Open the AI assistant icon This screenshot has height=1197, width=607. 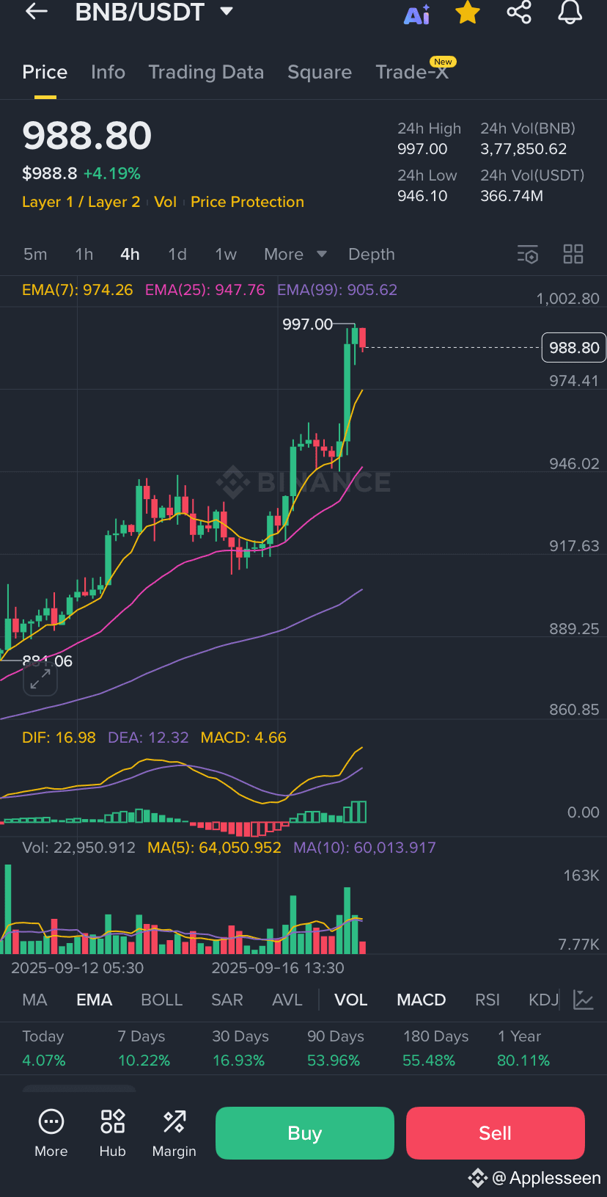point(417,14)
